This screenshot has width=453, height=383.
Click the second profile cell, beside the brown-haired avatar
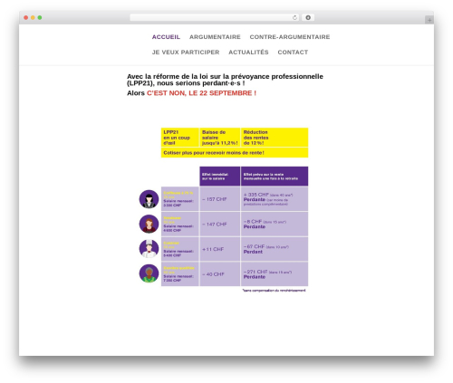click(180, 225)
